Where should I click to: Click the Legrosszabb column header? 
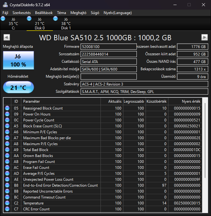[134, 101]
